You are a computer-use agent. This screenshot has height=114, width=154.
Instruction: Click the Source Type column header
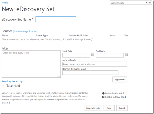click(42, 36)
